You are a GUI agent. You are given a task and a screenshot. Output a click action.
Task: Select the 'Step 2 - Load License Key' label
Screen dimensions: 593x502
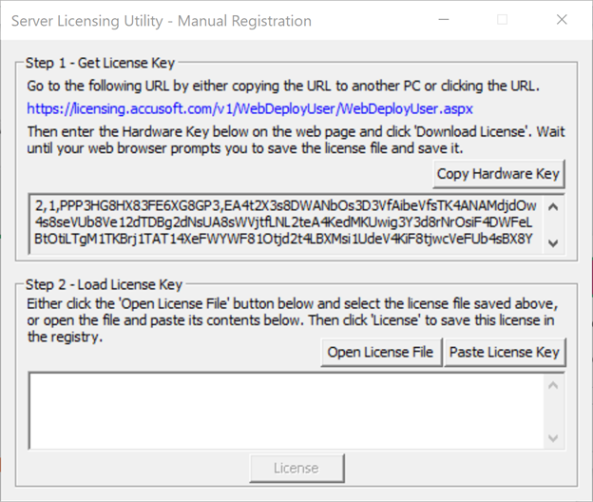[104, 284]
